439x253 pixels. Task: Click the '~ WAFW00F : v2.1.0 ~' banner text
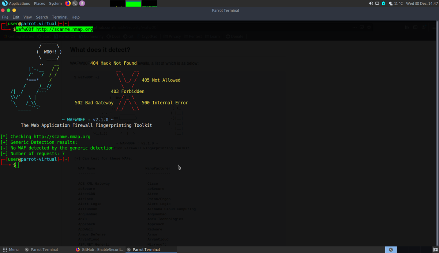(x=88, y=120)
